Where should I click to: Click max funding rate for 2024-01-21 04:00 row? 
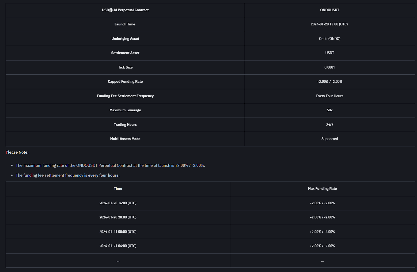click(322, 246)
